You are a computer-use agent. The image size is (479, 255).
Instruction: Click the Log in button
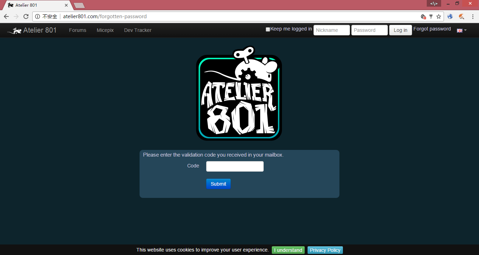(400, 30)
